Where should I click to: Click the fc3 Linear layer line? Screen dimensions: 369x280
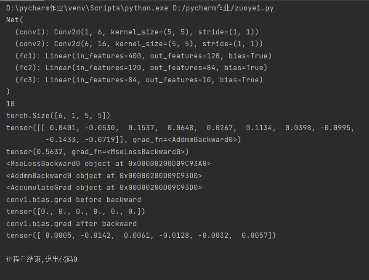[x=139, y=80]
